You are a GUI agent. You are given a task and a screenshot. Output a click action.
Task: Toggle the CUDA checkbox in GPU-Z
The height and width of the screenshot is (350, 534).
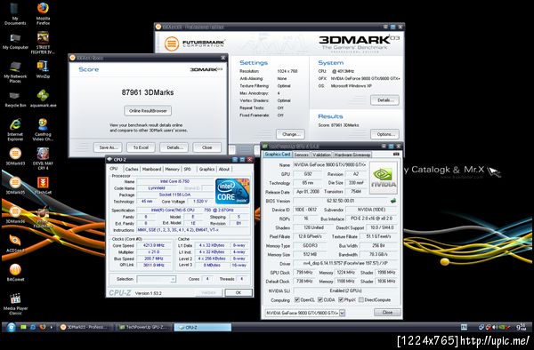click(x=320, y=300)
